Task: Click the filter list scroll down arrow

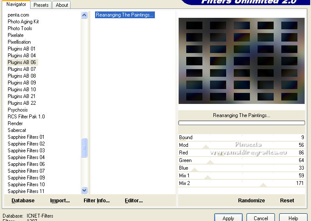Action: pos(84,190)
